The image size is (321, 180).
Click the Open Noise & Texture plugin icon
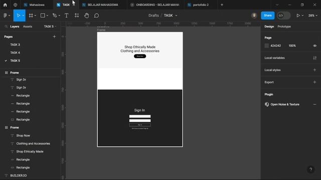coord(267,104)
